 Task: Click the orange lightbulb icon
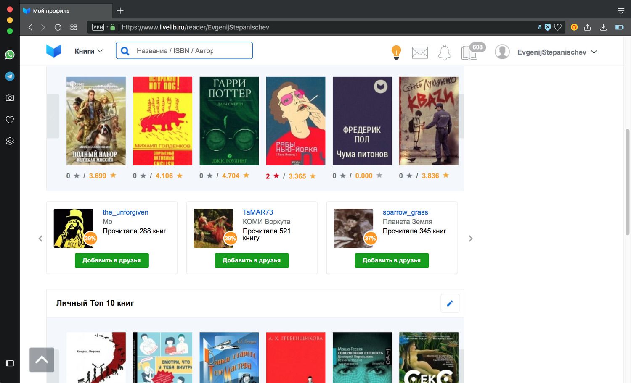tap(396, 52)
